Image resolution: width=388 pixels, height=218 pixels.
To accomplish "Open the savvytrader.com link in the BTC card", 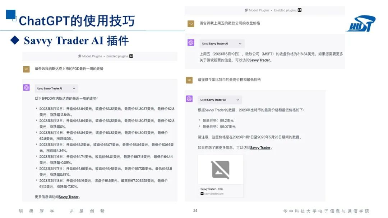I will click(214, 194).
